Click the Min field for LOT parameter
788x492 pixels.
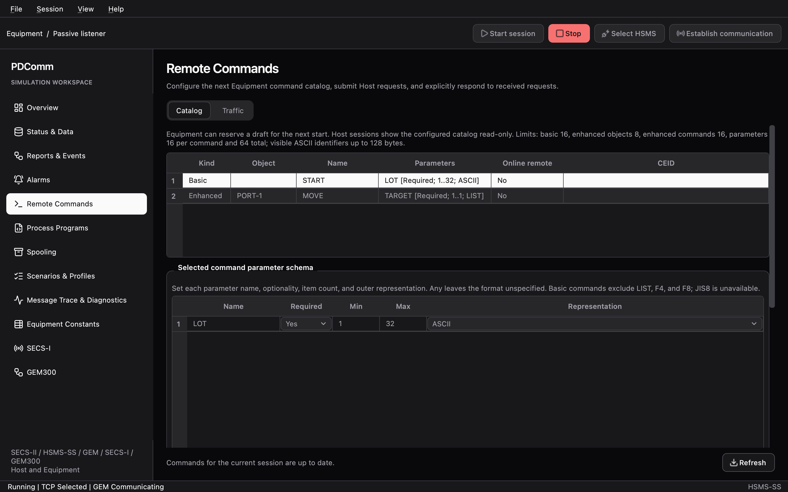click(356, 324)
